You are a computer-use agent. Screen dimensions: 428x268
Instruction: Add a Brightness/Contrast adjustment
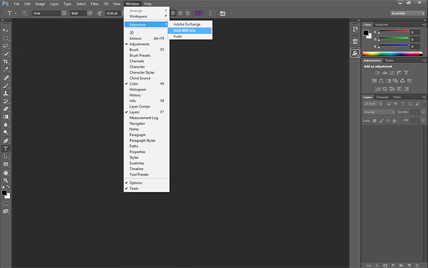[378, 73]
